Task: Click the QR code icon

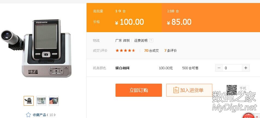Action: pos(232,90)
